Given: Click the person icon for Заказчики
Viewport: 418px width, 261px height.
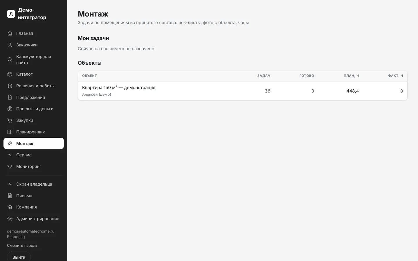Looking at the screenshot, I should (x=10, y=45).
